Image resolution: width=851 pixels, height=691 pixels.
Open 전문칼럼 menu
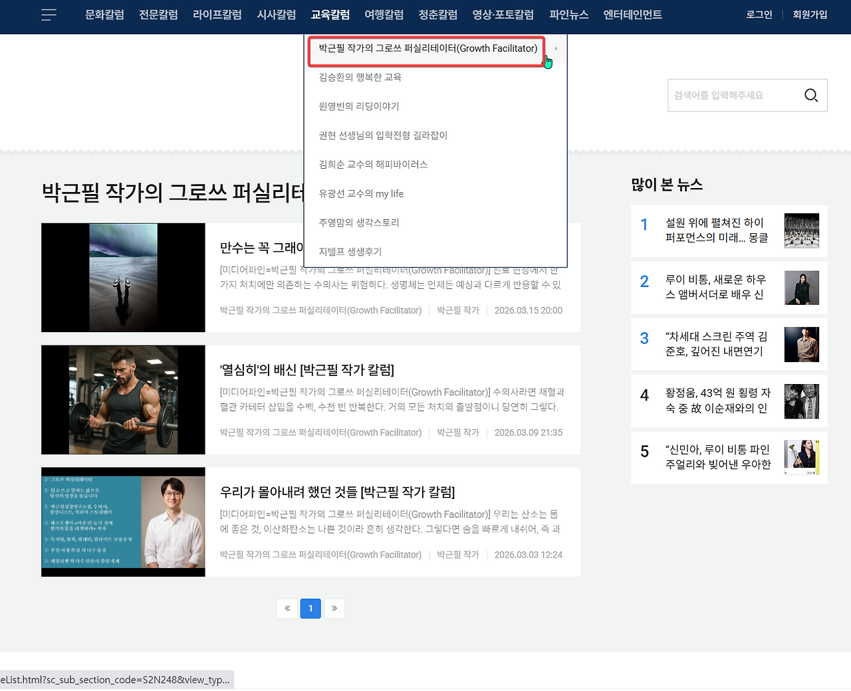point(158,15)
